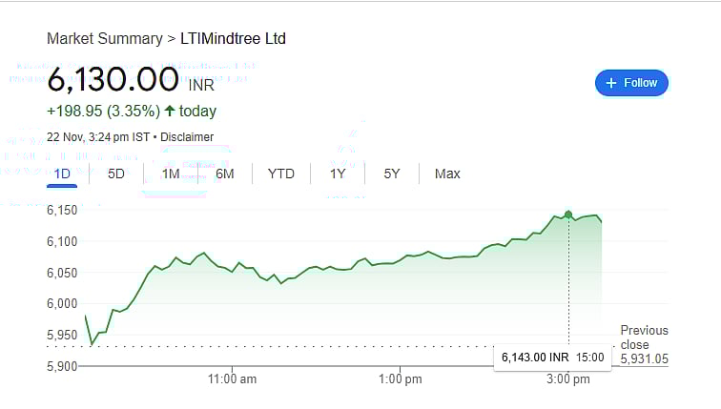Click the 1:00 pm axis label
The image size is (721, 409).
tap(401, 379)
